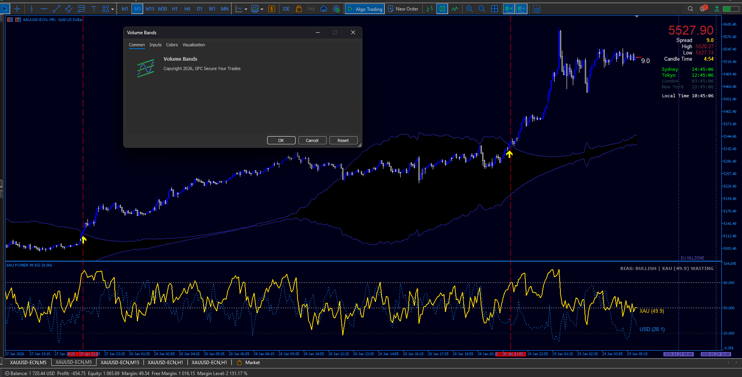
Task: Open the chart templates icon
Action: (x=255, y=9)
